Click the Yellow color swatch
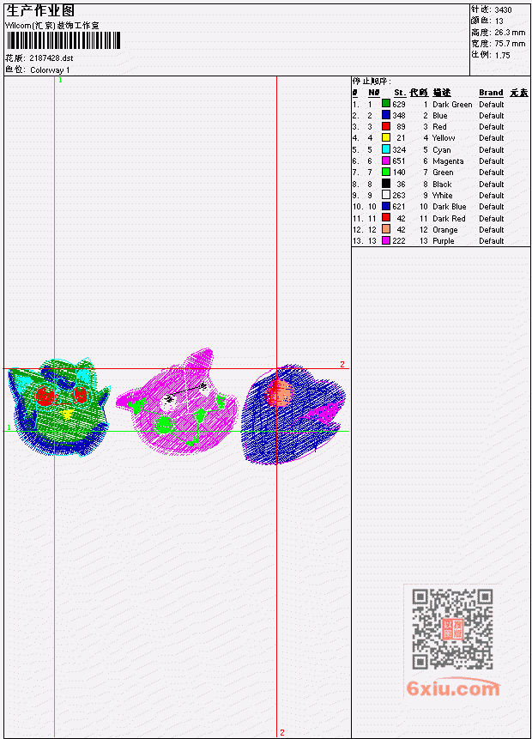This screenshot has width=532, height=739. 386,137
